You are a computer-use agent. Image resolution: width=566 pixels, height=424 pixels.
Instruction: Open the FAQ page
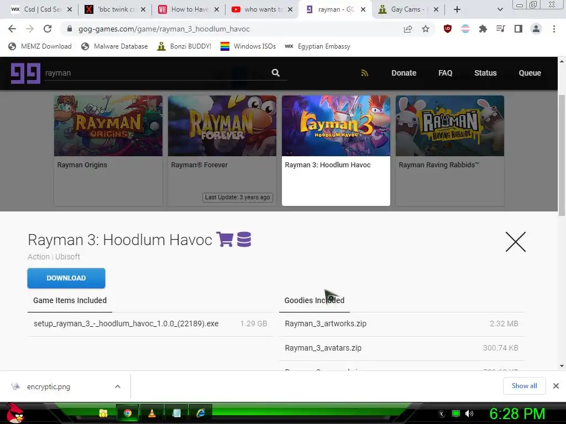click(445, 73)
